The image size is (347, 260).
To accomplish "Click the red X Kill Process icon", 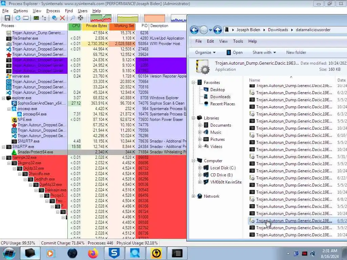I will 62,18.
